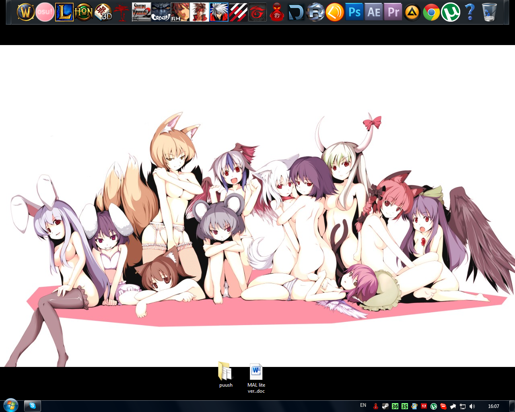Switch to the Skype window in taskbar
This screenshot has width=515, height=412.
click(x=32, y=406)
